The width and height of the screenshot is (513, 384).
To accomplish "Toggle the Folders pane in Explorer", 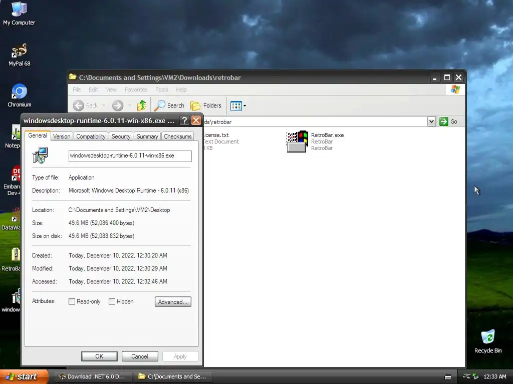I will pos(206,105).
